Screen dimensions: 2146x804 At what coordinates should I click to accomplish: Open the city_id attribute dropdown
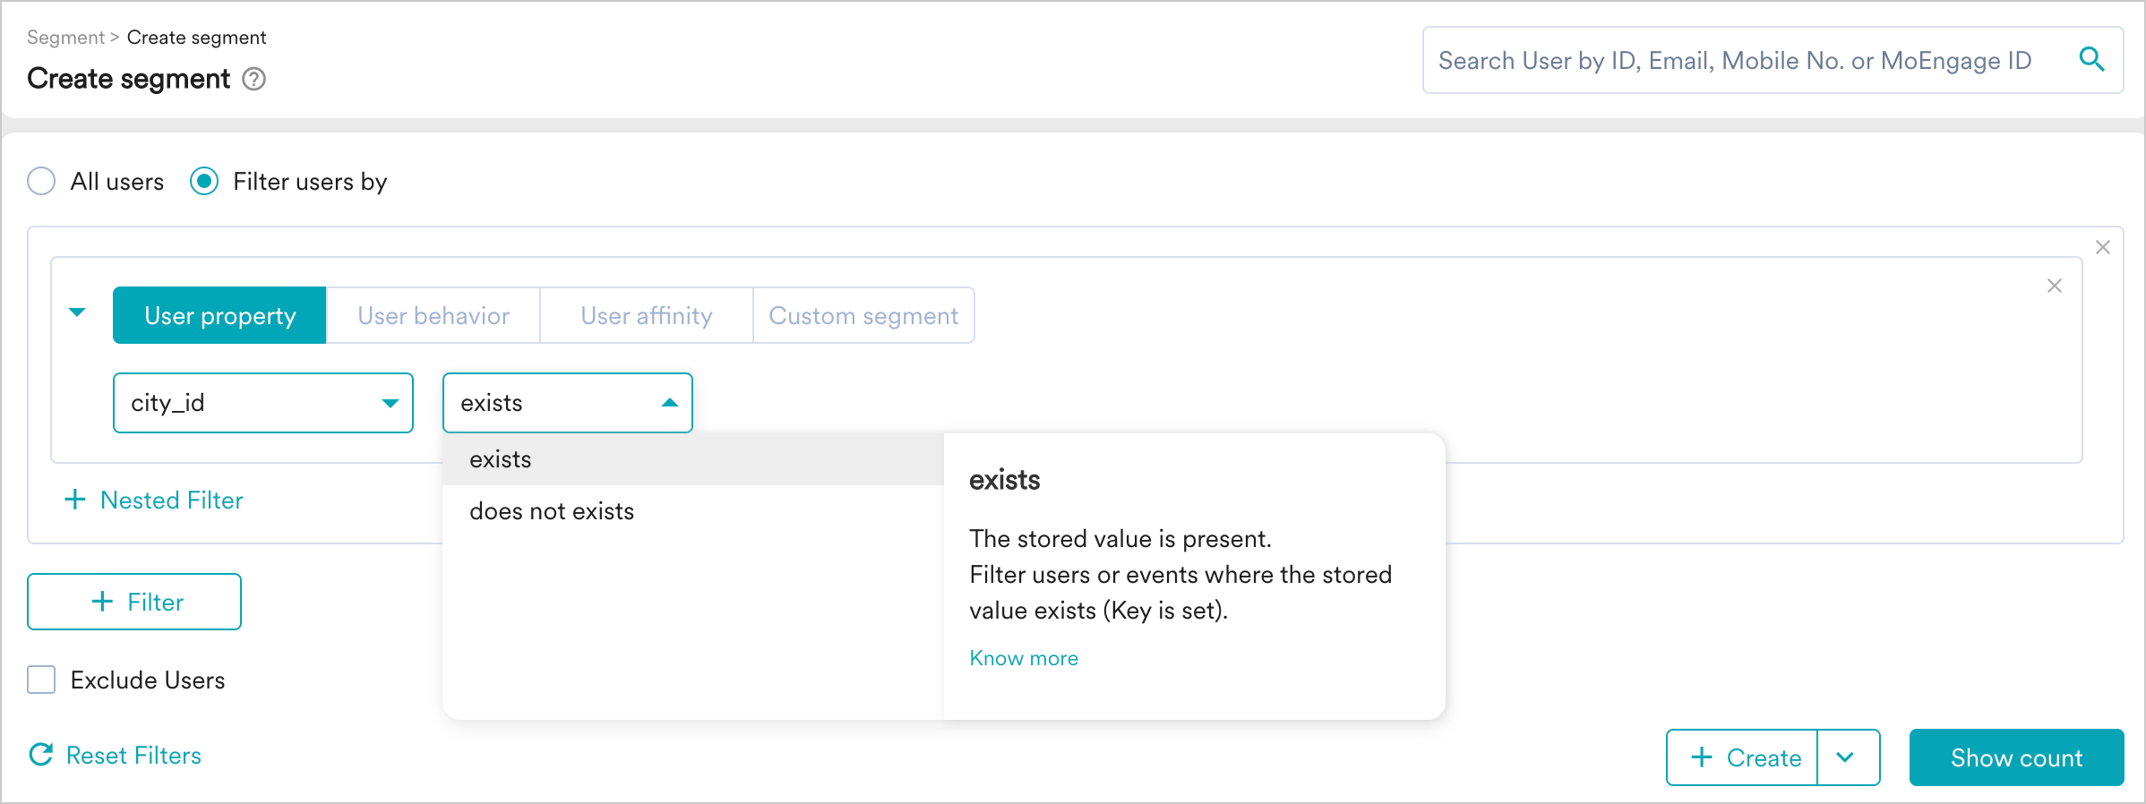(262, 403)
